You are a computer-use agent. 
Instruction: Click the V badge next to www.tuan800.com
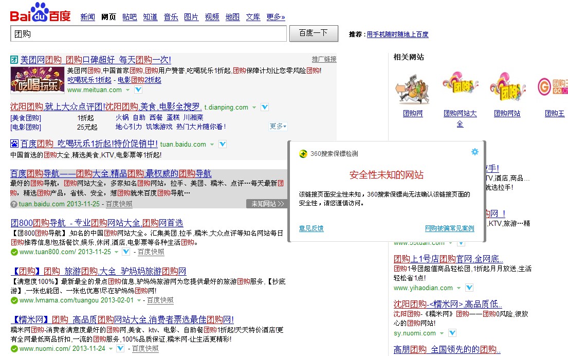tap(126, 252)
